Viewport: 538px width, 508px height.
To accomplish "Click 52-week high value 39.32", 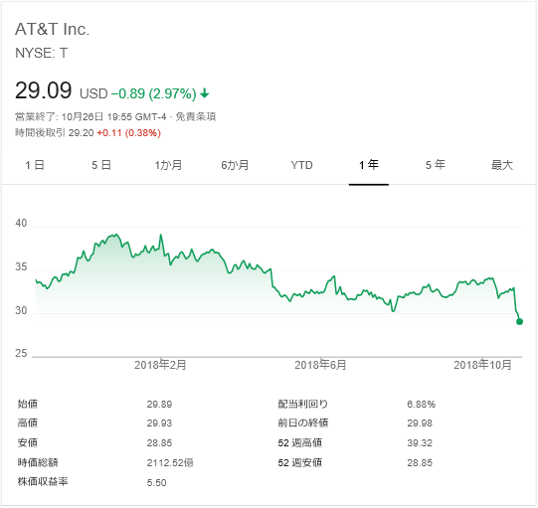I will coord(420,443).
